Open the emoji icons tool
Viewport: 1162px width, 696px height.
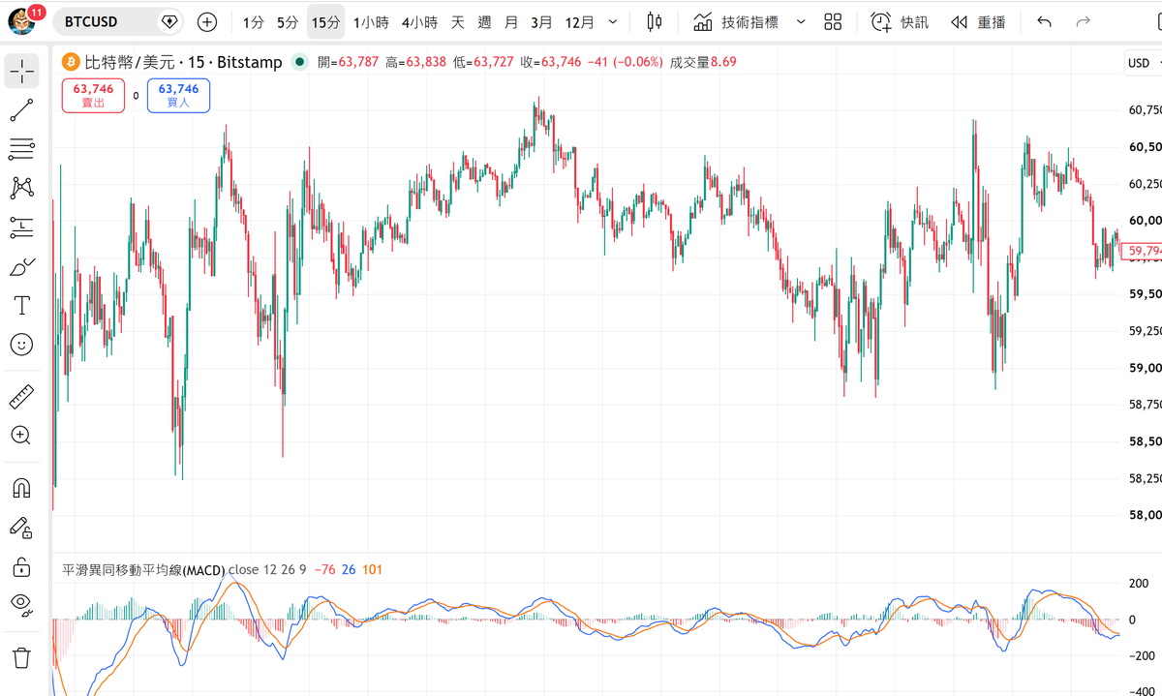pyautogui.click(x=21, y=345)
